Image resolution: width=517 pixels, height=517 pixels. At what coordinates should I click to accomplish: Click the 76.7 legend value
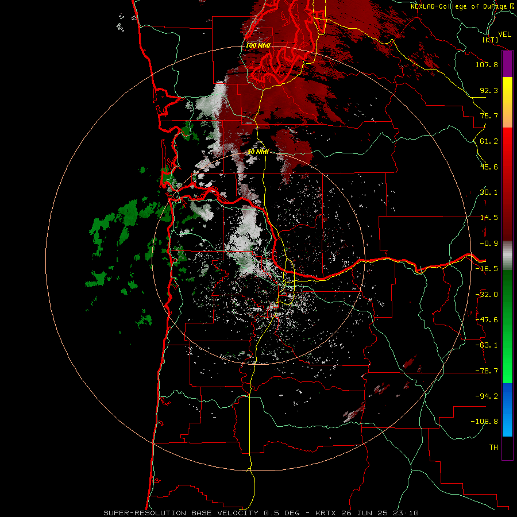[x=489, y=115]
